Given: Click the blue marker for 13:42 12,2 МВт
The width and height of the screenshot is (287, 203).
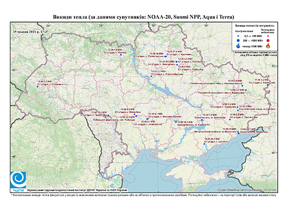Looking at the screenshot, I should pyautogui.click(x=108, y=115).
